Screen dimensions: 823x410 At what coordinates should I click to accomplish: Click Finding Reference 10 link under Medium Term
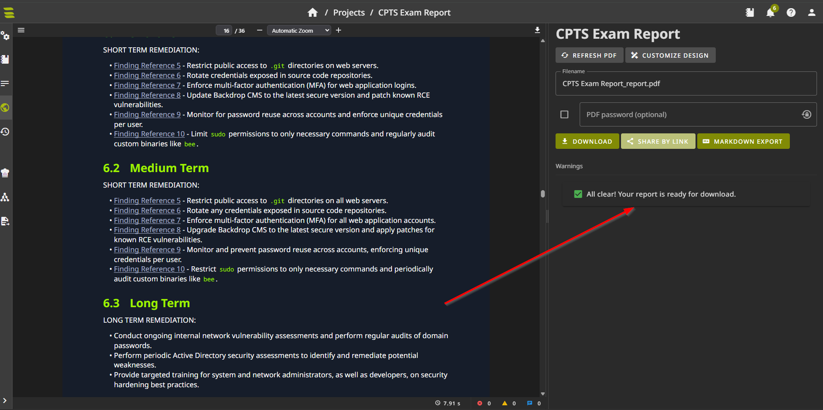coord(149,269)
